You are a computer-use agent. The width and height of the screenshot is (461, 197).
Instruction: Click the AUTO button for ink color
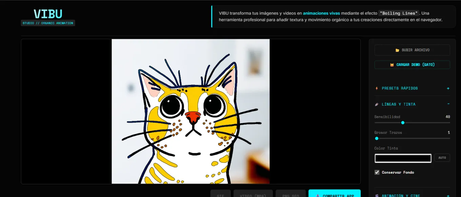point(442,157)
